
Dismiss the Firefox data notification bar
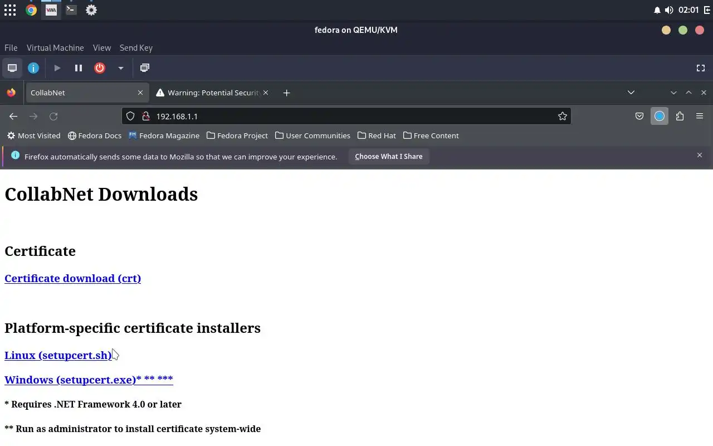(x=700, y=155)
